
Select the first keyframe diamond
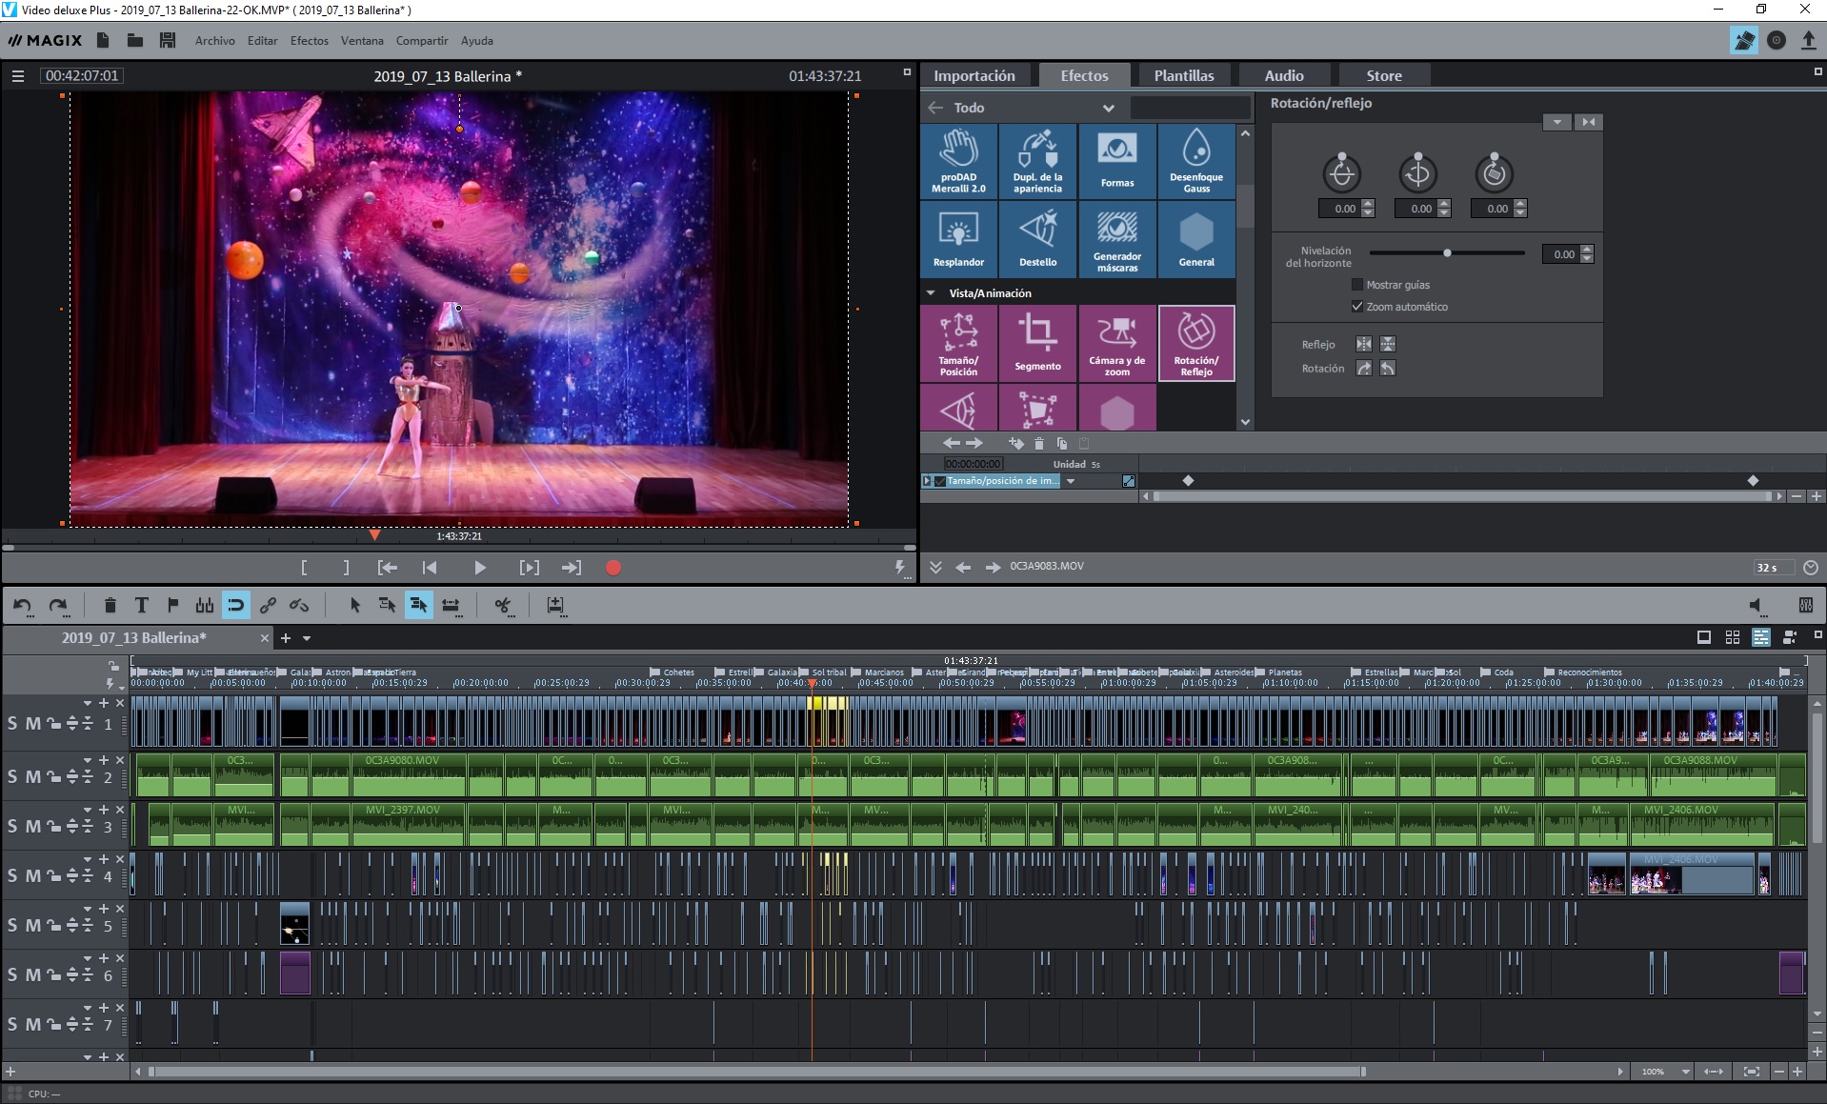[1188, 481]
